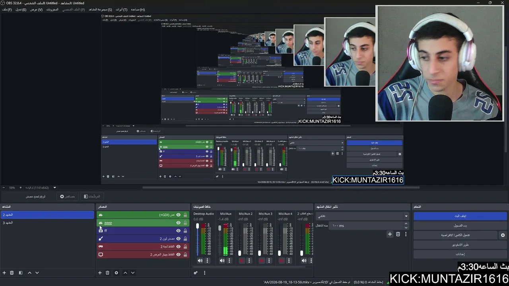This screenshot has width=509, height=286.
Task: Add a scene transition with the plus icon
Action: tap(390, 234)
